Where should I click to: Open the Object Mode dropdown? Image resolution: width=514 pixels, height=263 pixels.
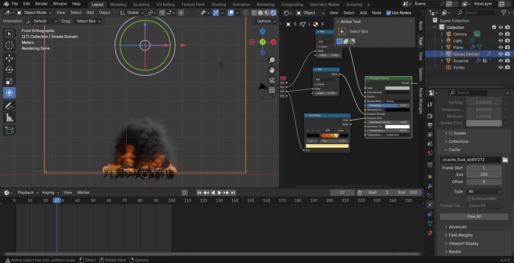[34, 13]
